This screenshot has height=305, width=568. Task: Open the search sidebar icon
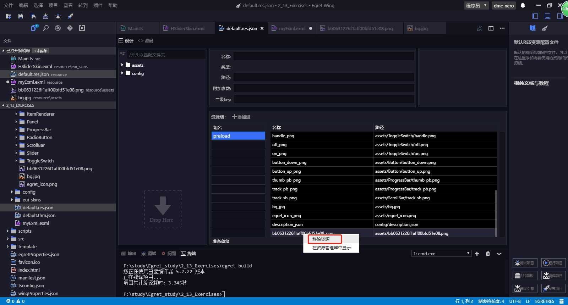coord(46,28)
